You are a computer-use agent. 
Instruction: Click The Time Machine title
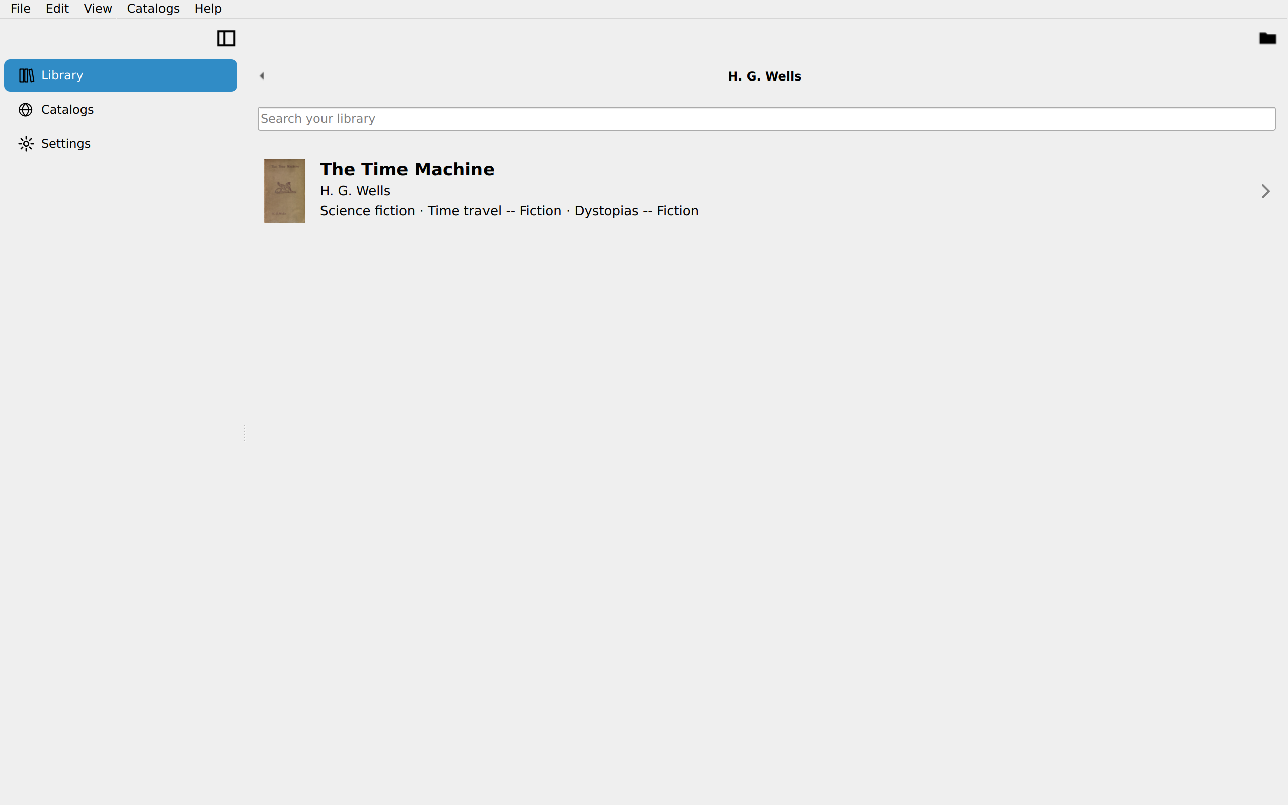click(x=407, y=170)
